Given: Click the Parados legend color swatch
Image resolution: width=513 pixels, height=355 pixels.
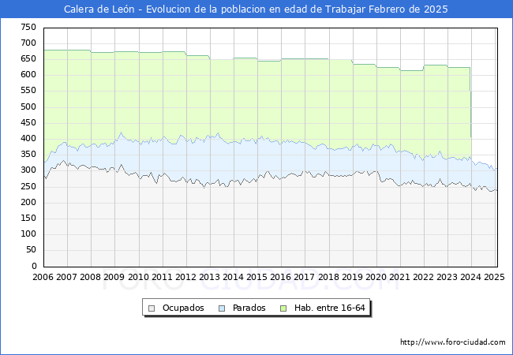Looking at the screenshot, I should click(x=222, y=308).
